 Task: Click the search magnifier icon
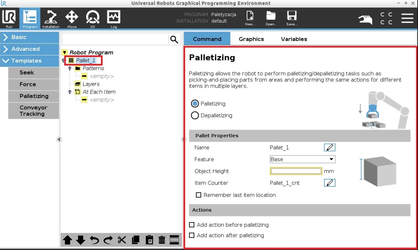pyautogui.click(x=174, y=39)
